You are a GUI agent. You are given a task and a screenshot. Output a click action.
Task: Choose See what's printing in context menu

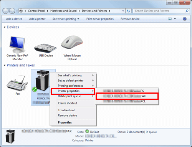pos(73,75)
